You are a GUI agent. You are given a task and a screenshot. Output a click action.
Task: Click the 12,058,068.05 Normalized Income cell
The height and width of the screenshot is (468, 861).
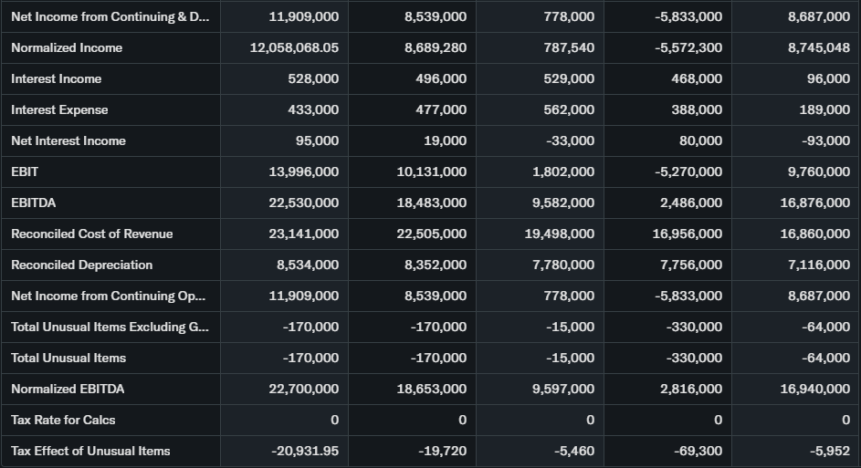(294, 47)
